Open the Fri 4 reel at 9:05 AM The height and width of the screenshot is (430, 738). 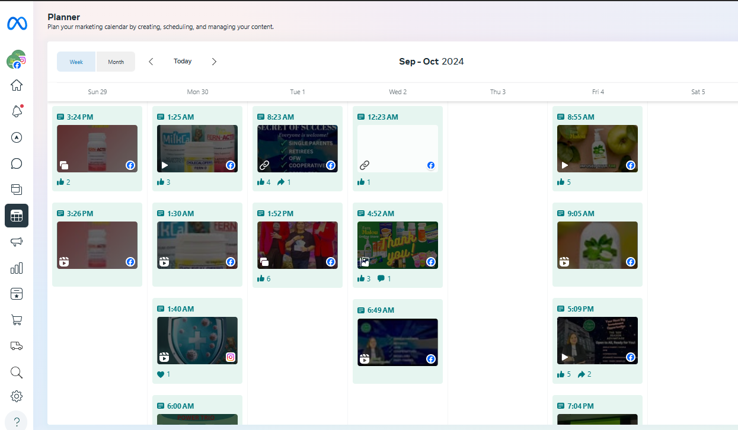(x=598, y=245)
